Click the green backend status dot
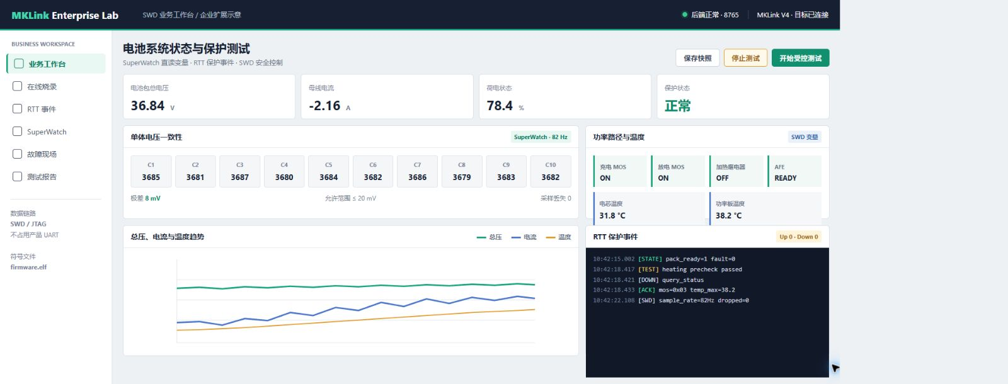The width and height of the screenshot is (1008, 384). 685,14
